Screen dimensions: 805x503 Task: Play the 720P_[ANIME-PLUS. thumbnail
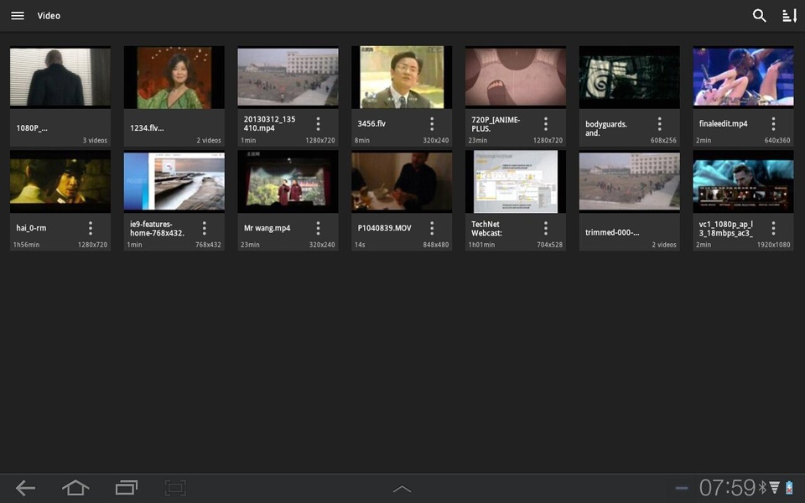516,77
